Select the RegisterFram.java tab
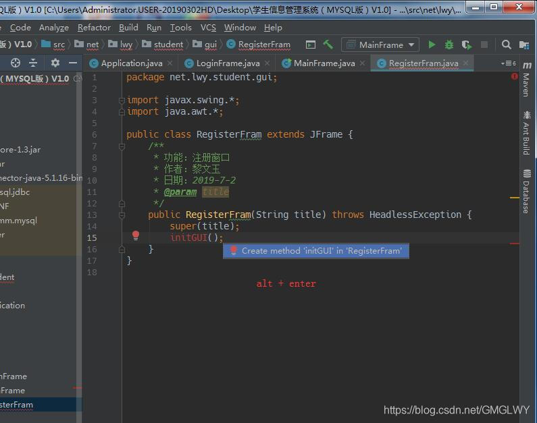The image size is (537, 423). point(424,63)
